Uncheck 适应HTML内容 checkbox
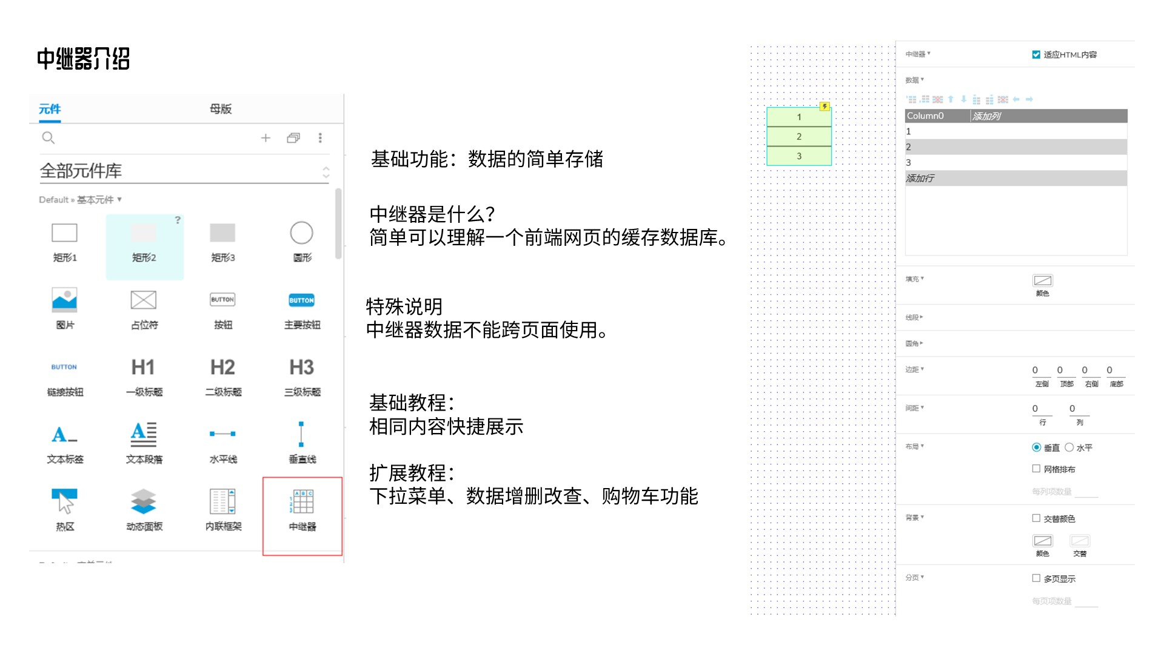Image resolution: width=1164 pixels, height=654 pixels. (1036, 54)
